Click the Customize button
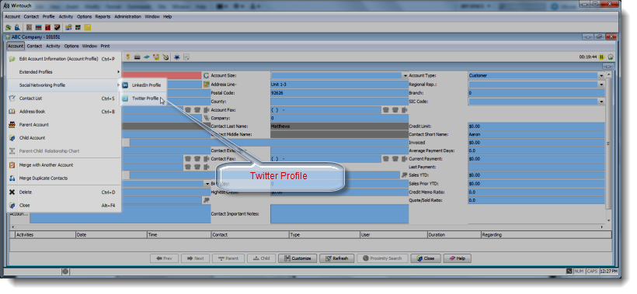Viewport: 637px width, 294px height. [x=298, y=258]
